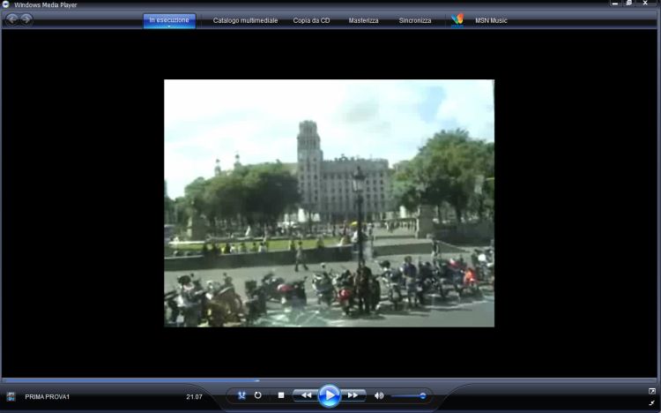Open the Sincronizza tab
The width and height of the screenshot is (661, 413).
click(x=415, y=20)
